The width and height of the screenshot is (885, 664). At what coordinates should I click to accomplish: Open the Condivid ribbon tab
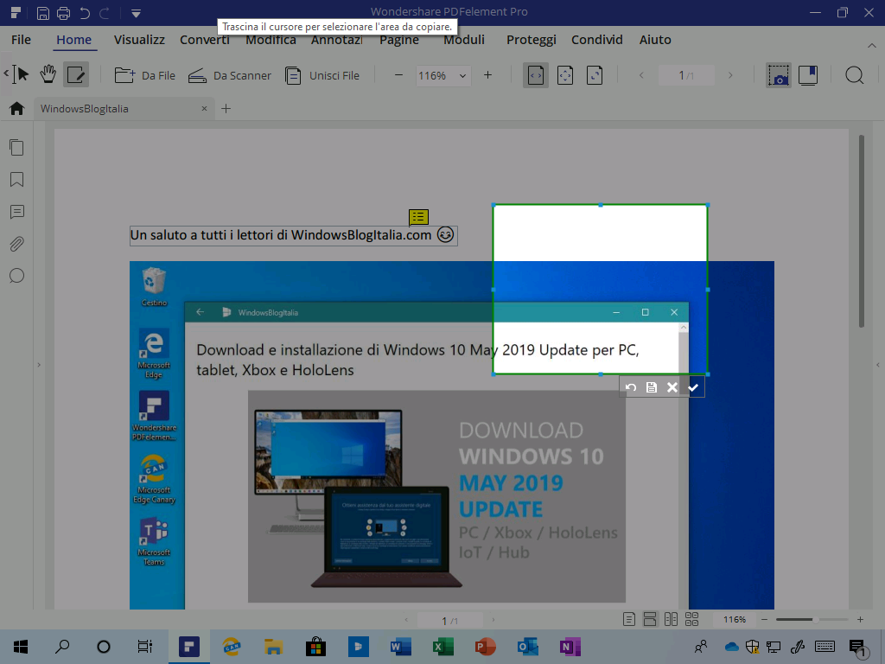[597, 40]
